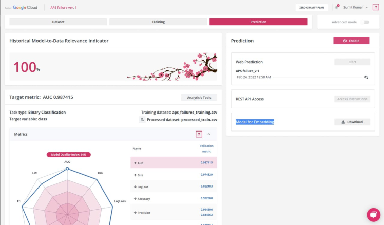Switch to the Training tab
384x225 pixels.
pyautogui.click(x=158, y=22)
